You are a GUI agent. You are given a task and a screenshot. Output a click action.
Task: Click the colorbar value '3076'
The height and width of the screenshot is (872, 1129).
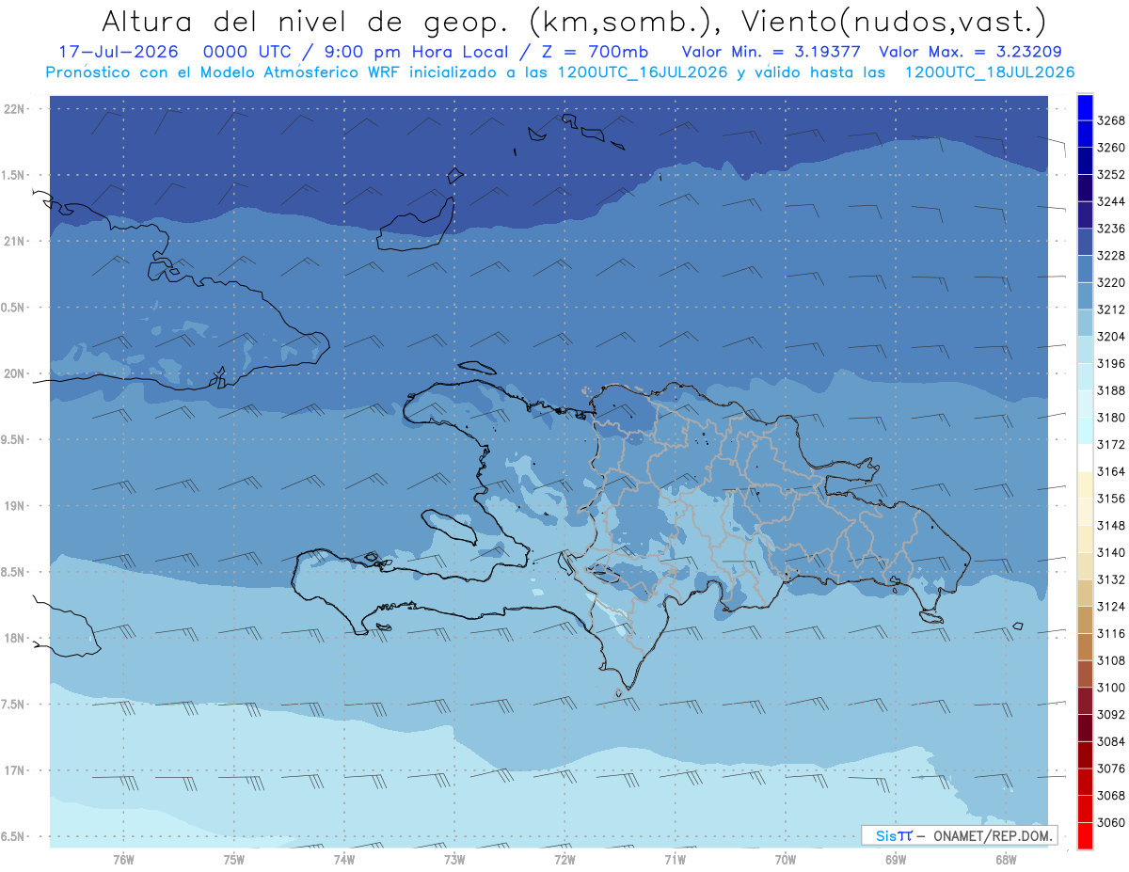1111,769
